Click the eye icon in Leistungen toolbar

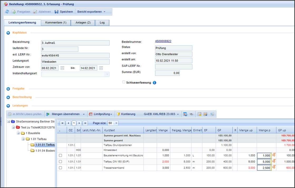point(192,114)
